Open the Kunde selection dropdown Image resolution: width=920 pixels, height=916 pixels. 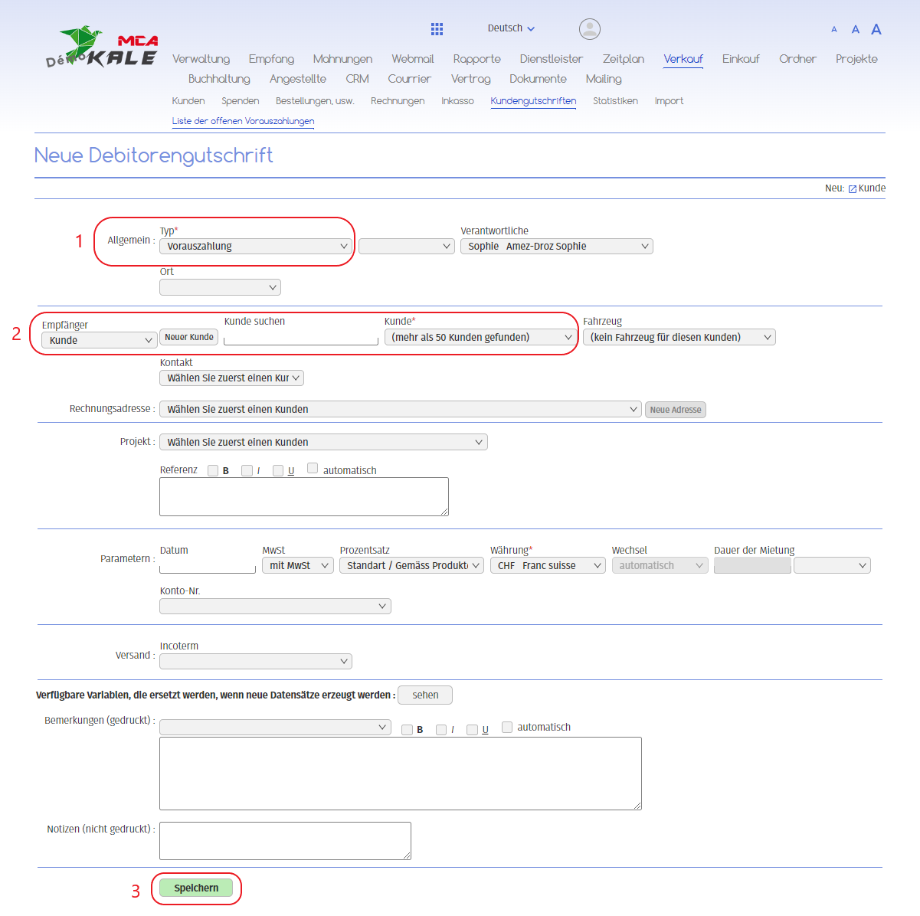tap(480, 337)
